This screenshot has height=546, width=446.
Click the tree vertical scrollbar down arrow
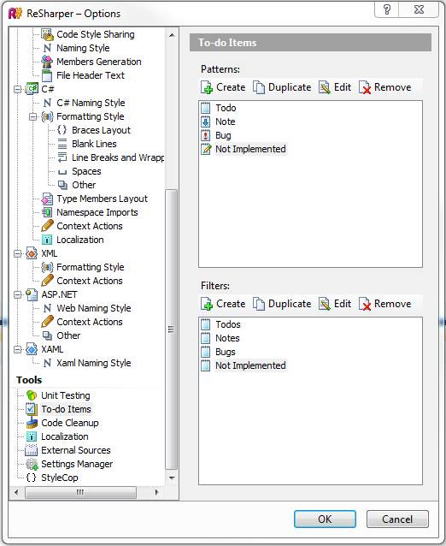(x=172, y=478)
